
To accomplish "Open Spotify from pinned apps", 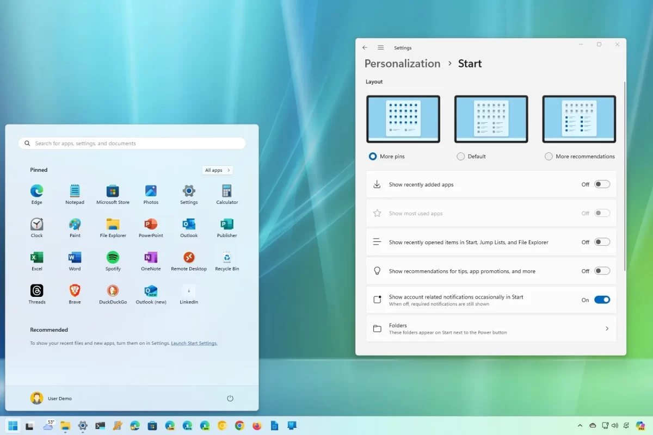I will click(113, 260).
